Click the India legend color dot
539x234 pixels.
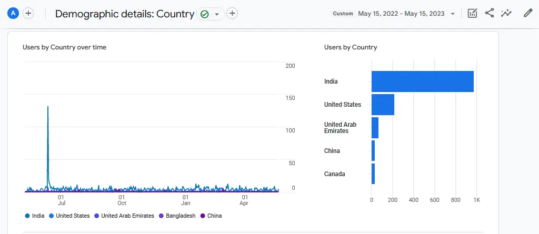coord(27,216)
